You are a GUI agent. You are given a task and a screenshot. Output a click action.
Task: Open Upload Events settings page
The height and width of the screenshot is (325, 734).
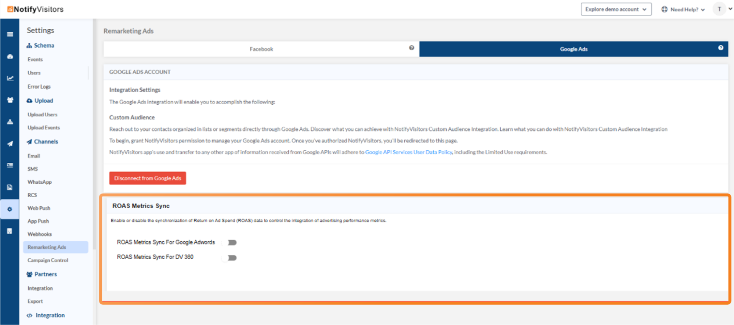44,128
